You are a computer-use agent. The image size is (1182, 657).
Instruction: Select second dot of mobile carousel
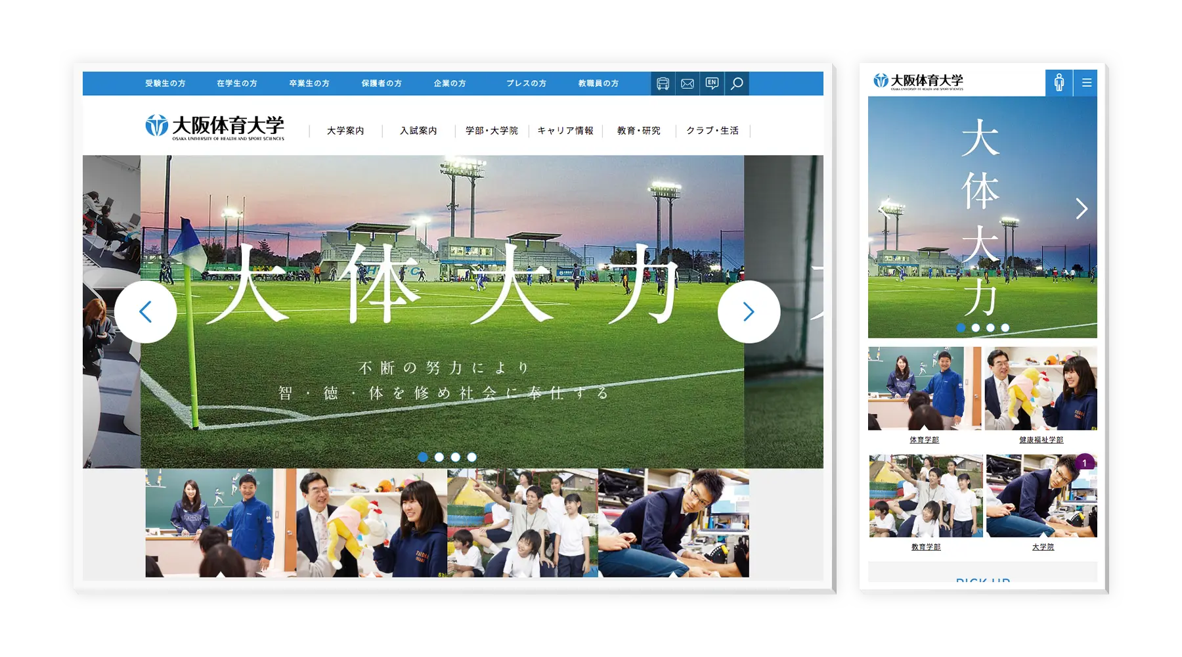(976, 328)
